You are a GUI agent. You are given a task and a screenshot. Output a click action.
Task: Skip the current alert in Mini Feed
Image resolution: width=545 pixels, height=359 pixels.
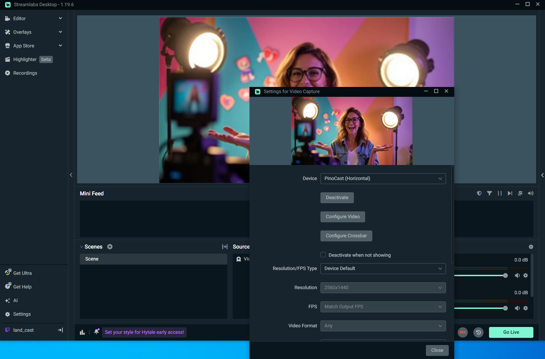pyautogui.click(x=510, y=193)
